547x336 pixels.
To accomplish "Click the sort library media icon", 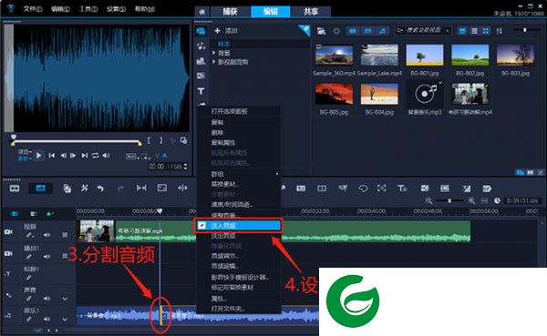I will pyautogui.click(x=500, y=31).
